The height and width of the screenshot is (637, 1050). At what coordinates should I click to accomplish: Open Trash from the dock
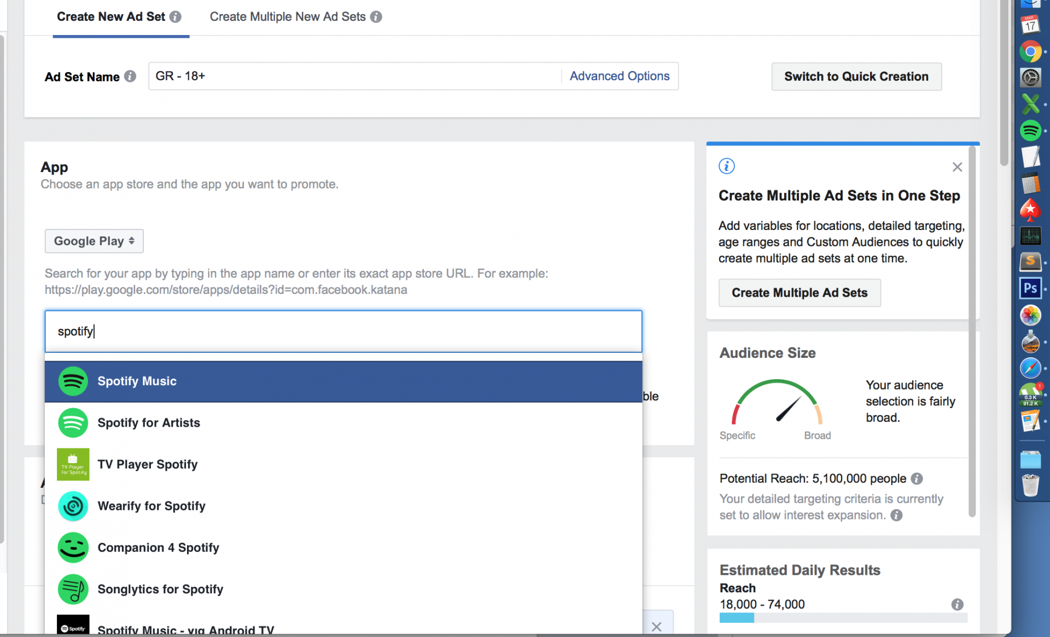(x=1030, y=486)
